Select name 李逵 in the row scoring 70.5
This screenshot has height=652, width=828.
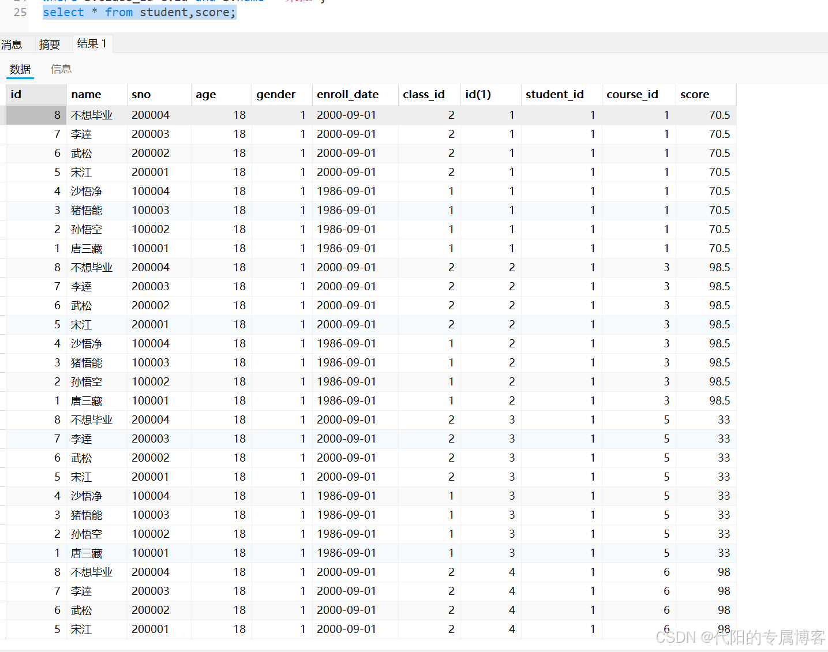tap(81, 134)
